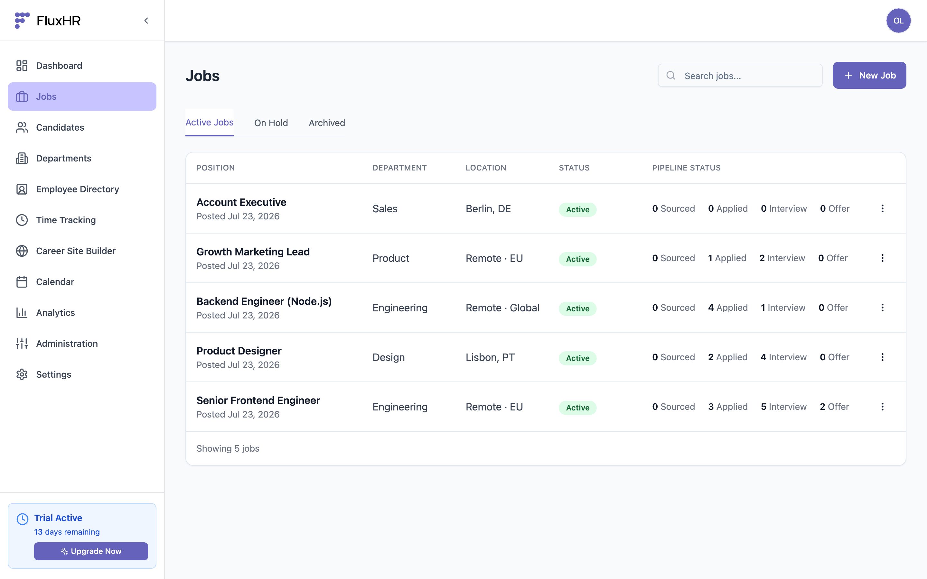Collapse the sidebar with the chevron
Viewport: 927px width, 579px height.
click(146, 21)
